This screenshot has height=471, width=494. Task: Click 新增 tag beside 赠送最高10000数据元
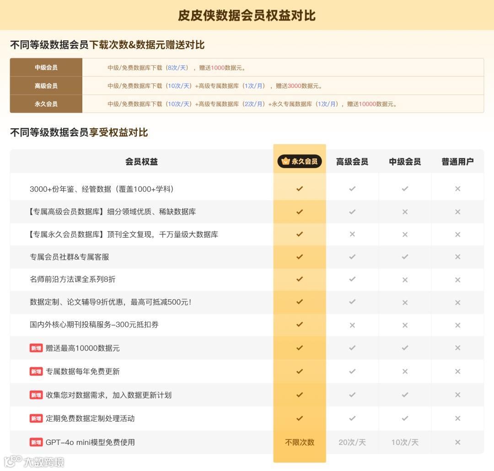click(36, 348)
